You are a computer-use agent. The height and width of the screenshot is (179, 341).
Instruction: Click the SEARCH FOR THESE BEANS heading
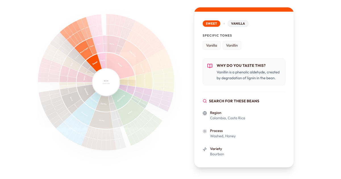pyautogui.click(x=234, y=101)
